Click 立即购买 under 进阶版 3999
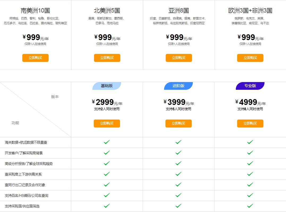 tap(178, 124)
